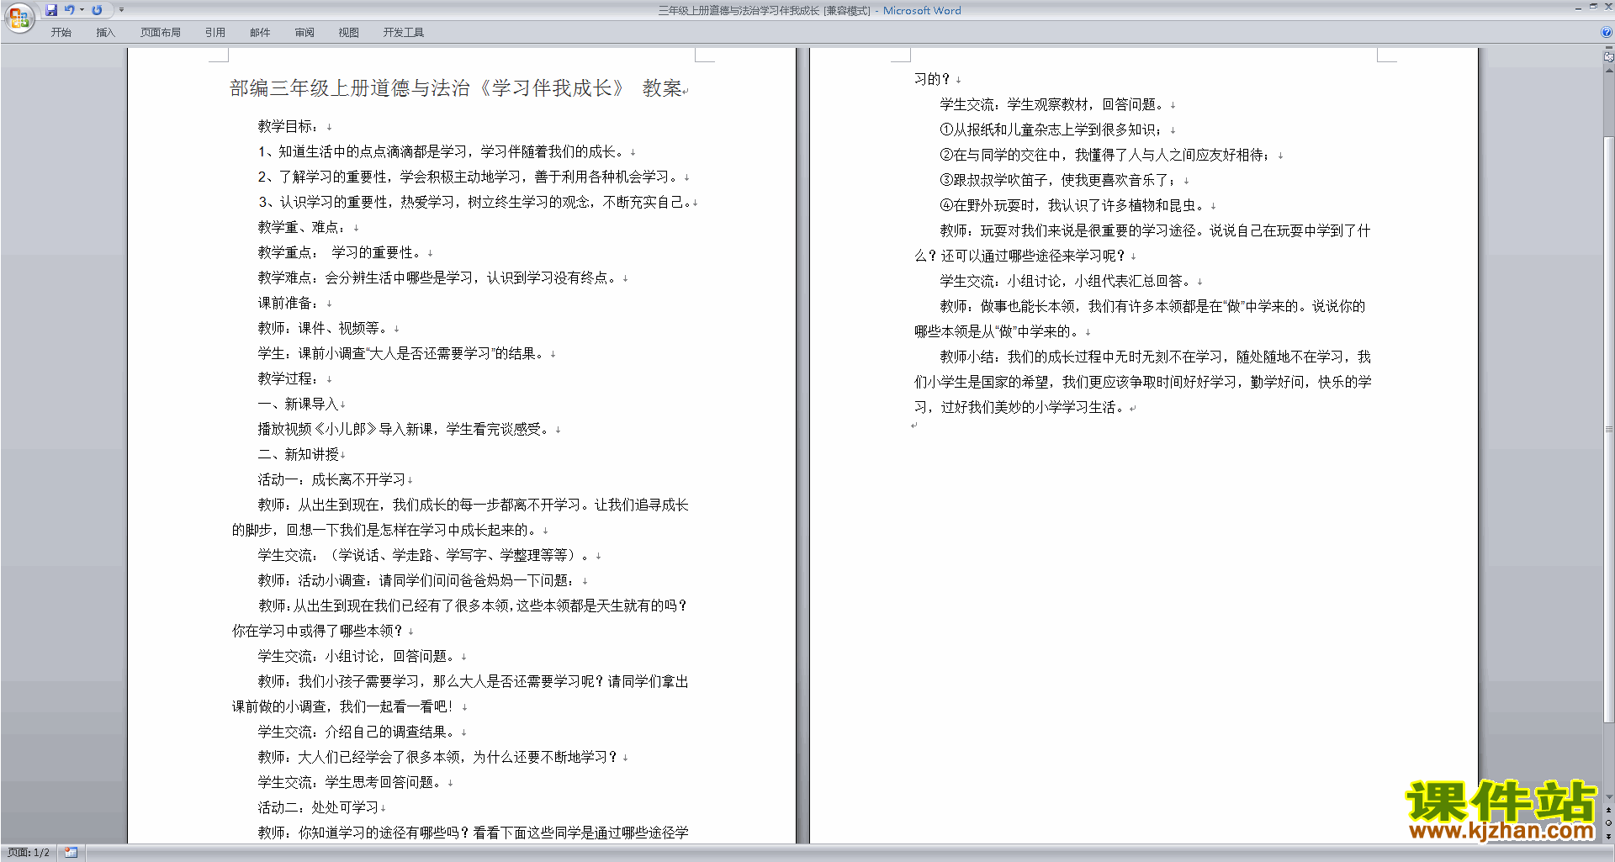Click the line 教学重点： 学习的重要性。

[339, 252]
